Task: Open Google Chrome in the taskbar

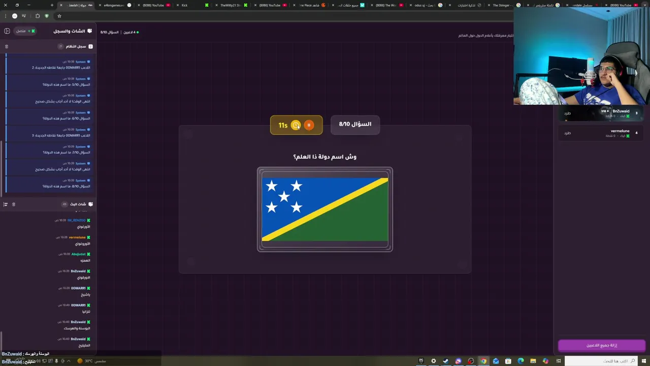Action: click(483, 361)
